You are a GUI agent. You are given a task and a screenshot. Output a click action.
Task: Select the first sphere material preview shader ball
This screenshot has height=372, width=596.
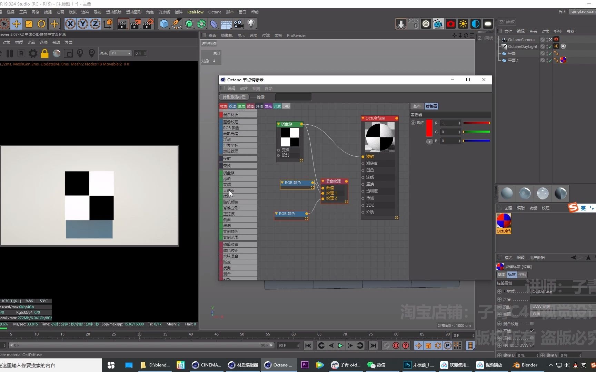507,194
